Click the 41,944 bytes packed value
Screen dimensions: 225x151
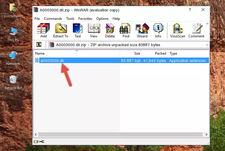click(154, 60)
